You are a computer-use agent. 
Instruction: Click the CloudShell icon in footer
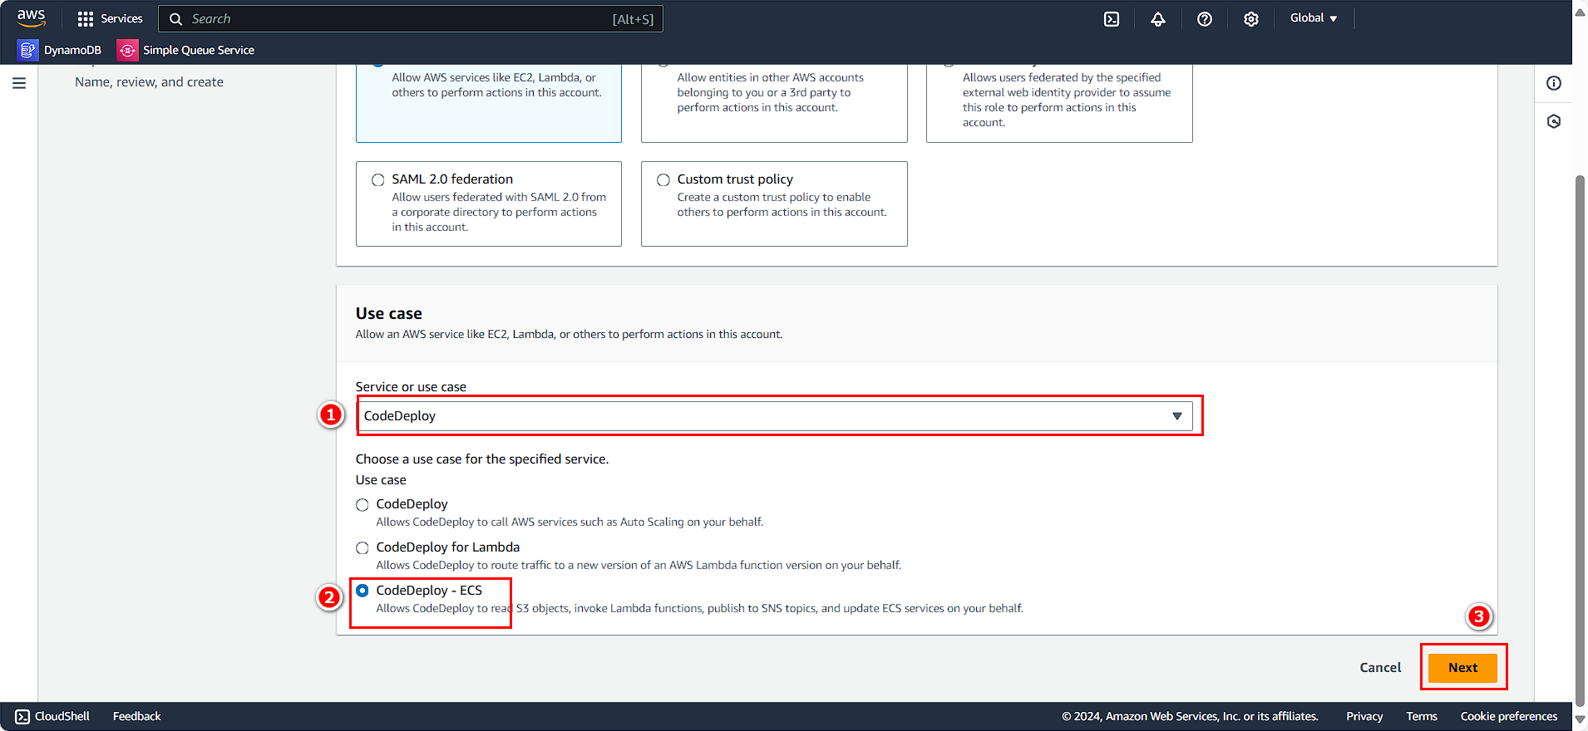click(x=22, y=716)
